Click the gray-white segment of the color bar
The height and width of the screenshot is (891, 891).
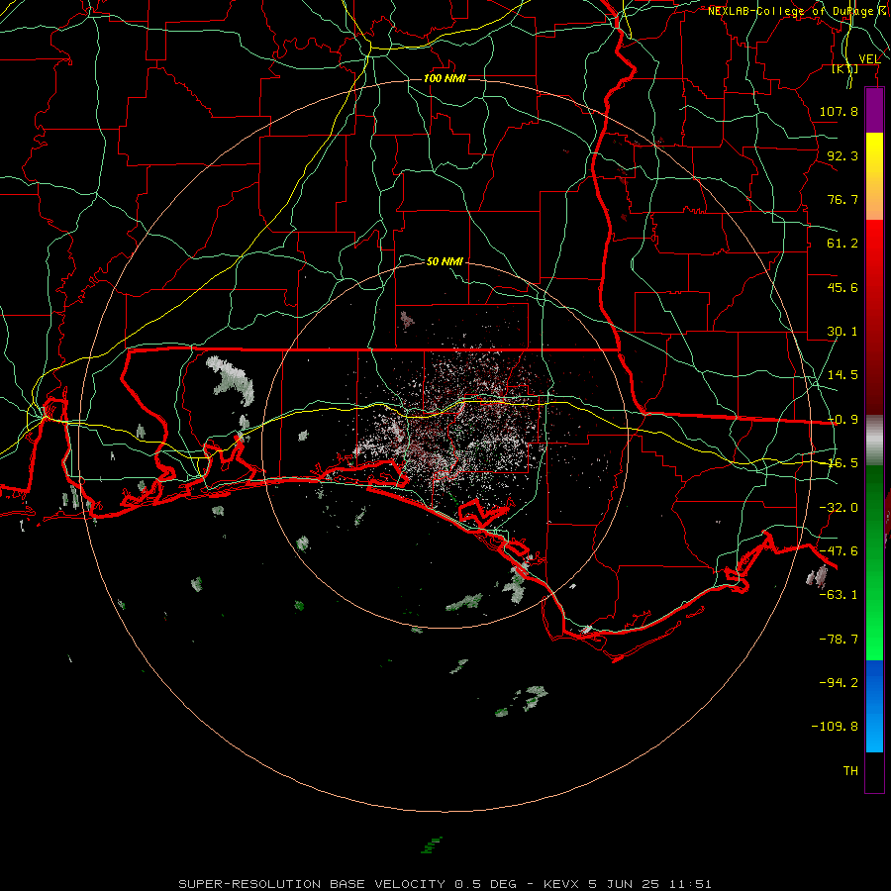tap(874, 441)
